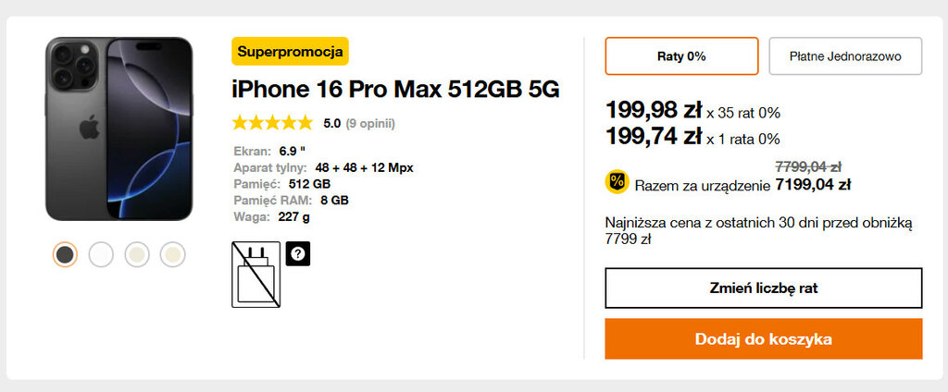The width and height of the screenshot is (948, 392).
Task: Click the crossed-out price 7799,04 zł
Action: 807,167
